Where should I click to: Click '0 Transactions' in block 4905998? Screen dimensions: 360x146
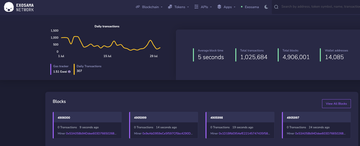tap(220, 127)
